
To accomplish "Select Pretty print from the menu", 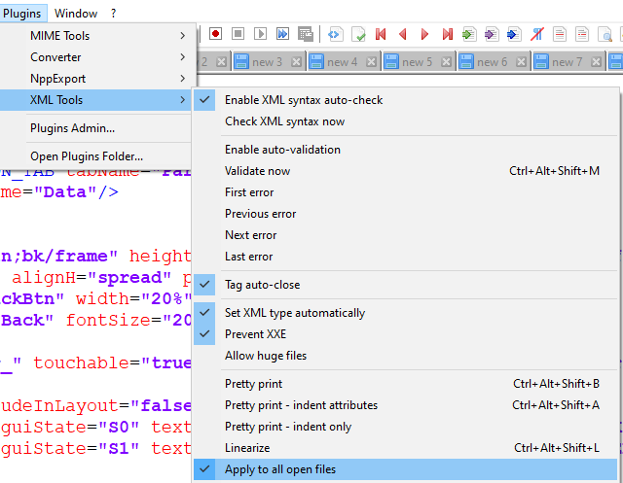I will coord(253,384).
